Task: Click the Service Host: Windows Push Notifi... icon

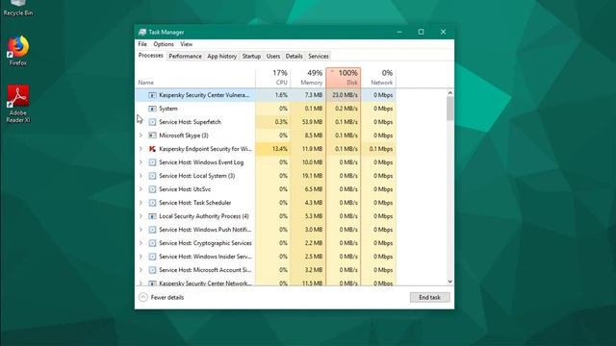Action: pos(152,230)
